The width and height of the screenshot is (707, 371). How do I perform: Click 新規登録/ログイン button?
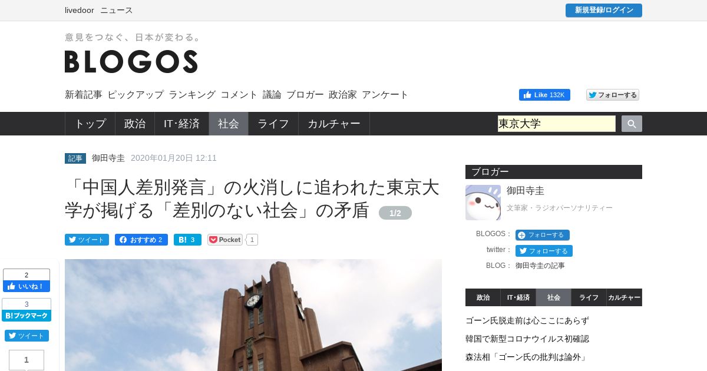(x=604, y=10)
